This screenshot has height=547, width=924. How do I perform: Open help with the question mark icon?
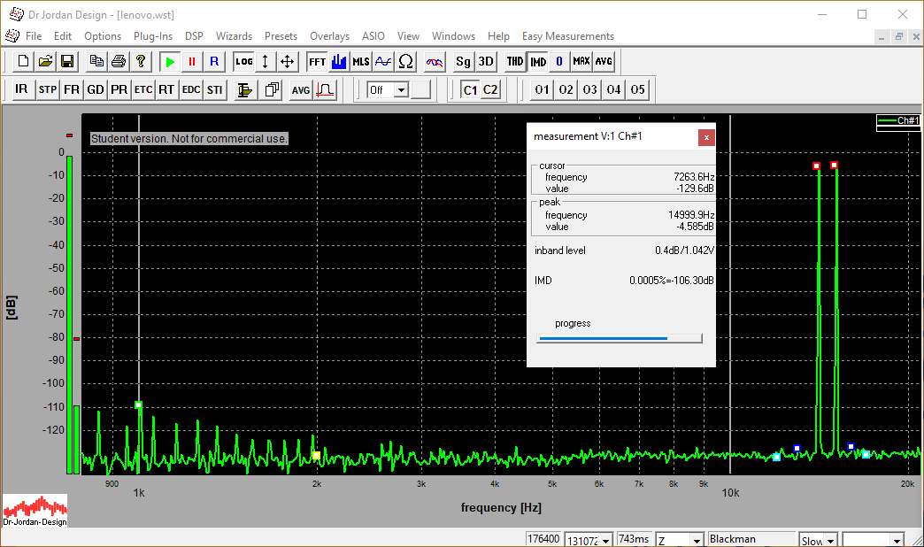point(140,61)
